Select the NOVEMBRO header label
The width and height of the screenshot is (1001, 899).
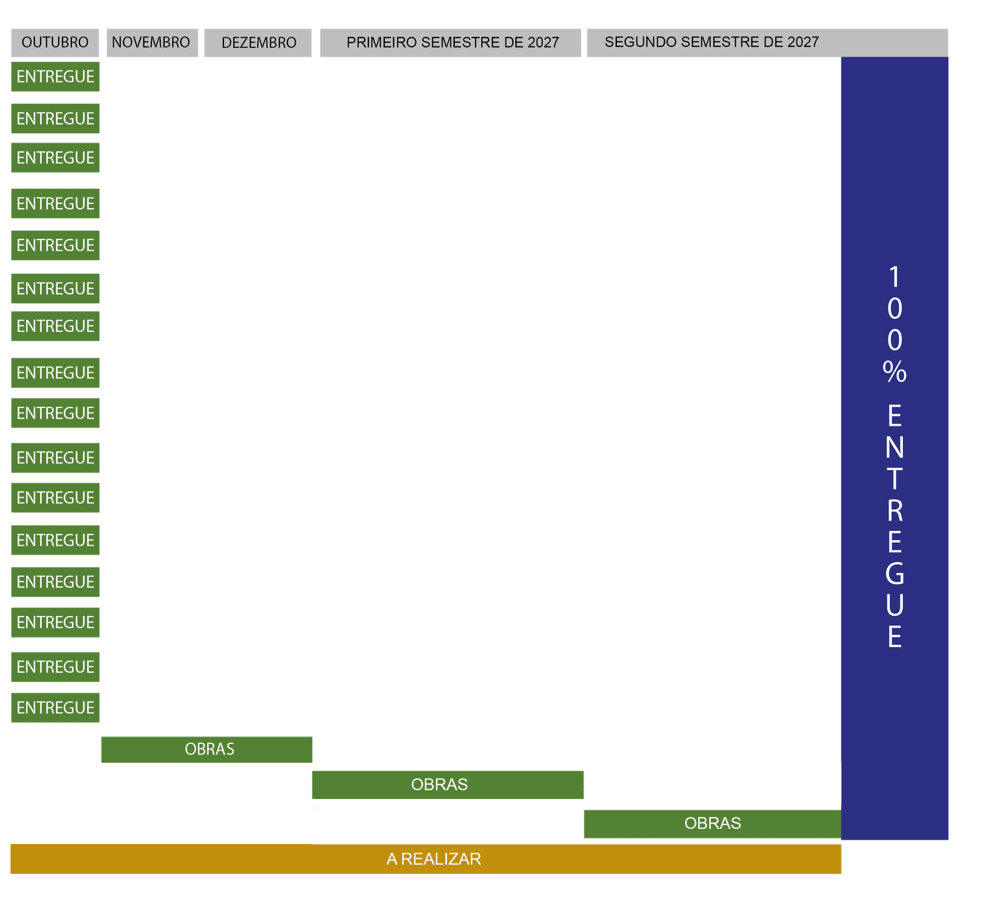pos(152,43)
